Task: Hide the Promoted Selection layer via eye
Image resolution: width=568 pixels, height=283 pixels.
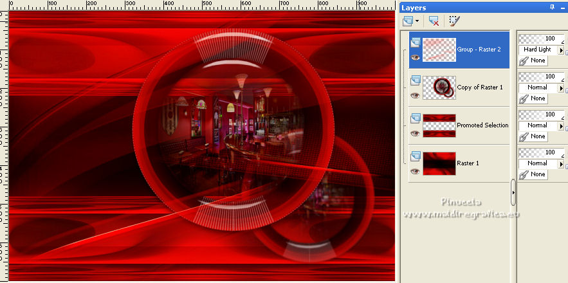Action: point(415,133)
